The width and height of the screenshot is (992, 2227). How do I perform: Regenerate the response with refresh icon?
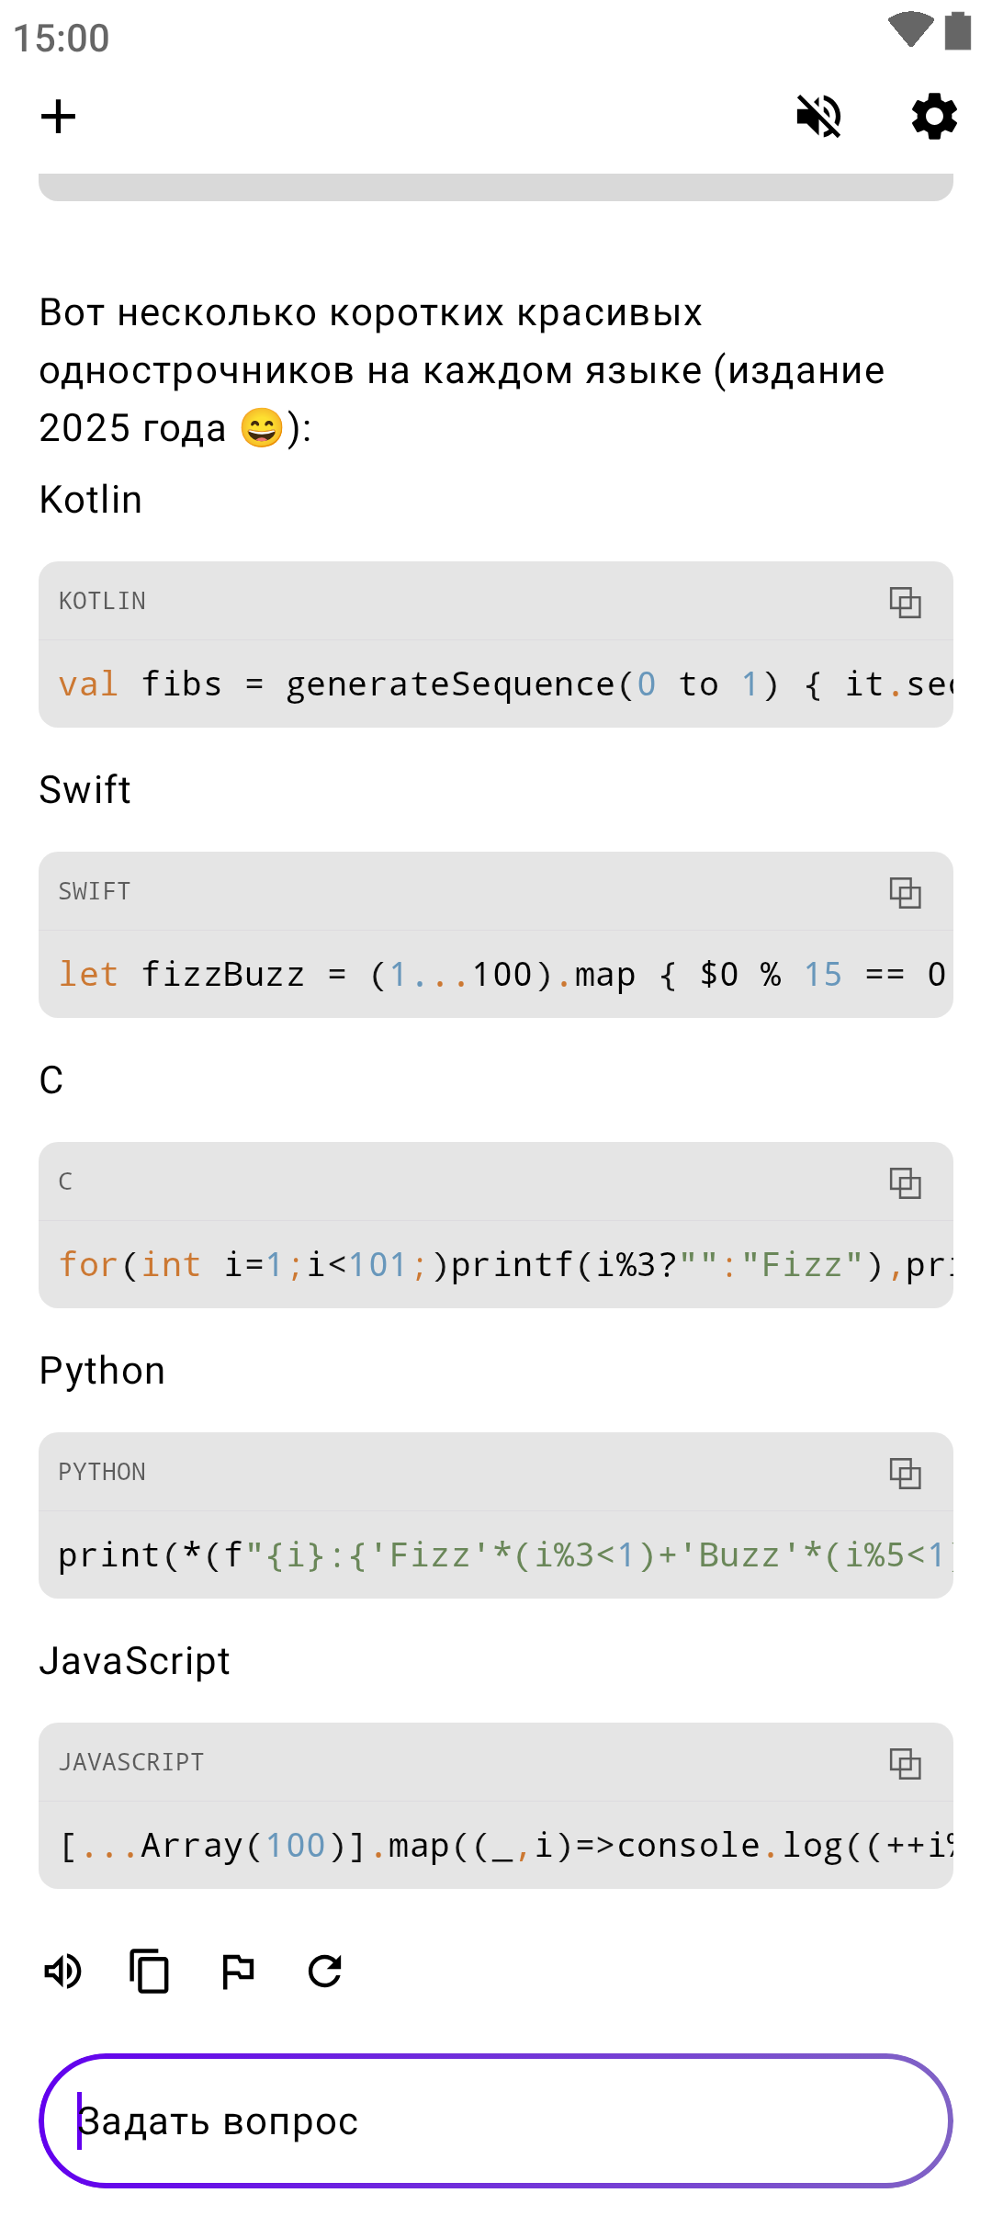click(x=325, y=1971)
